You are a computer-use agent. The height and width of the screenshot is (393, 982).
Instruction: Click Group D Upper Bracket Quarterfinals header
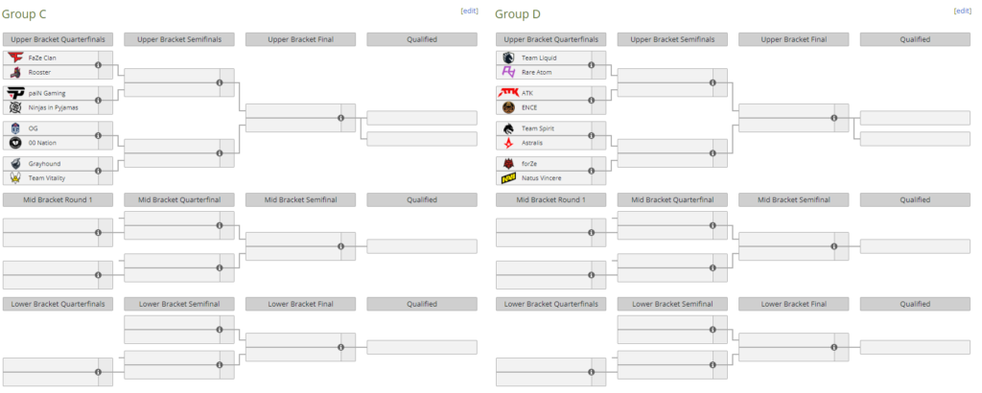[x=551, y=39]
